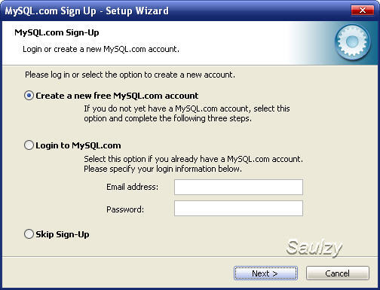Click the Saulzy watermark text
The image size is (380, 290).
(314, 248)
